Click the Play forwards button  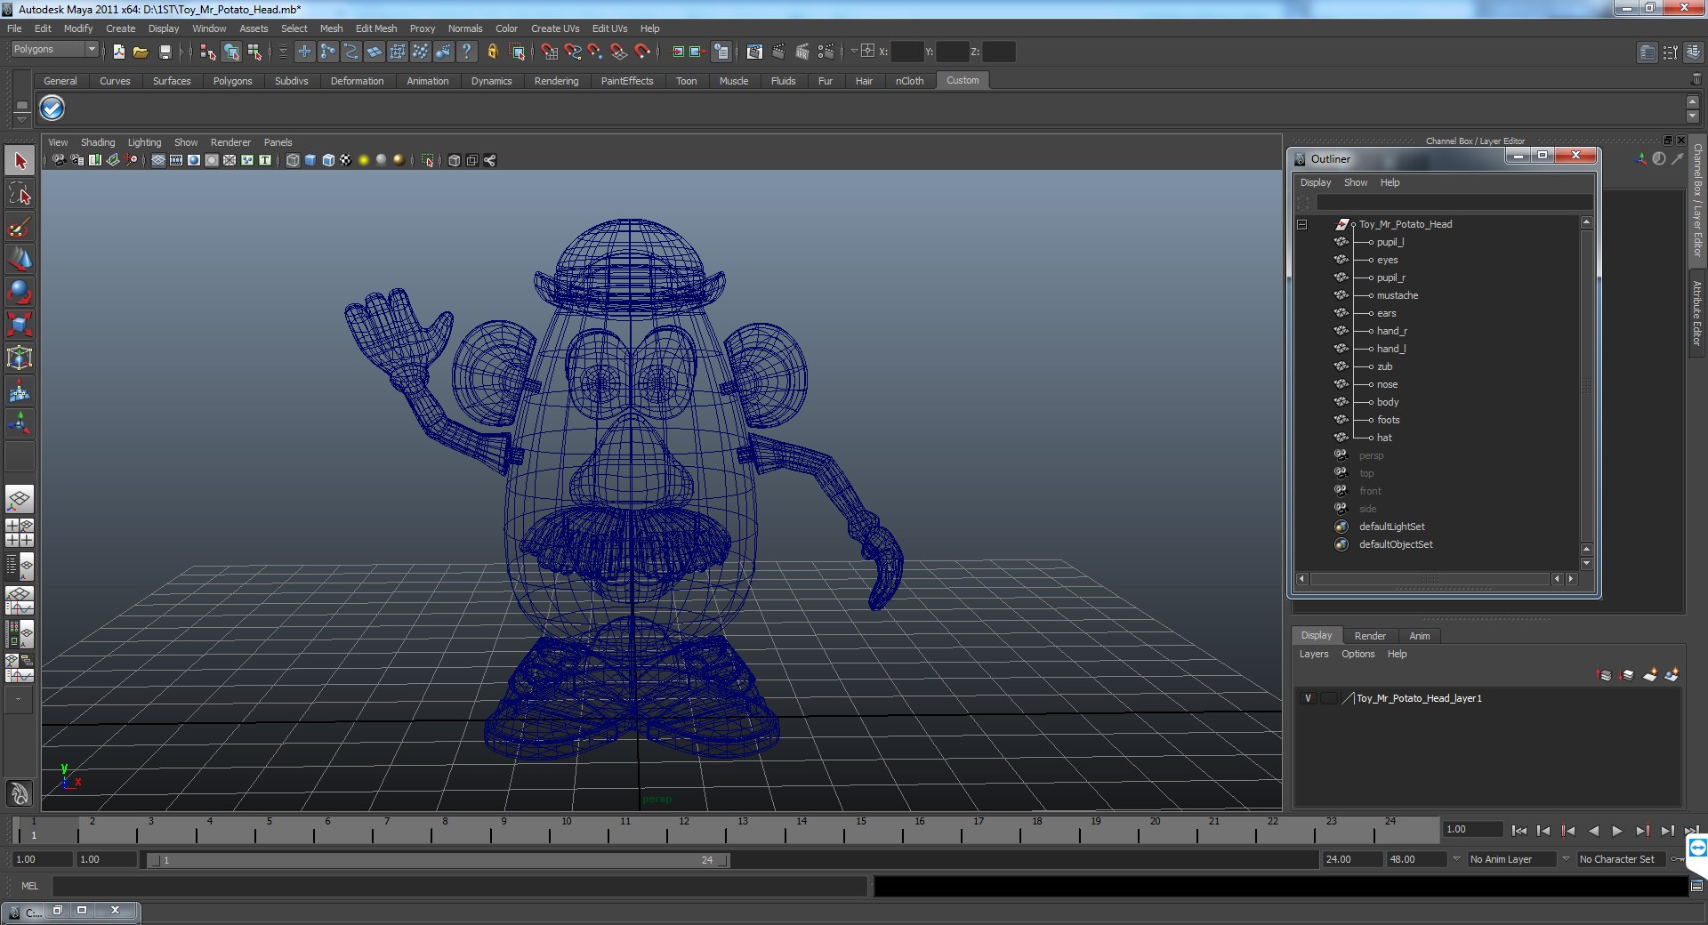(x=1616, y=831)
